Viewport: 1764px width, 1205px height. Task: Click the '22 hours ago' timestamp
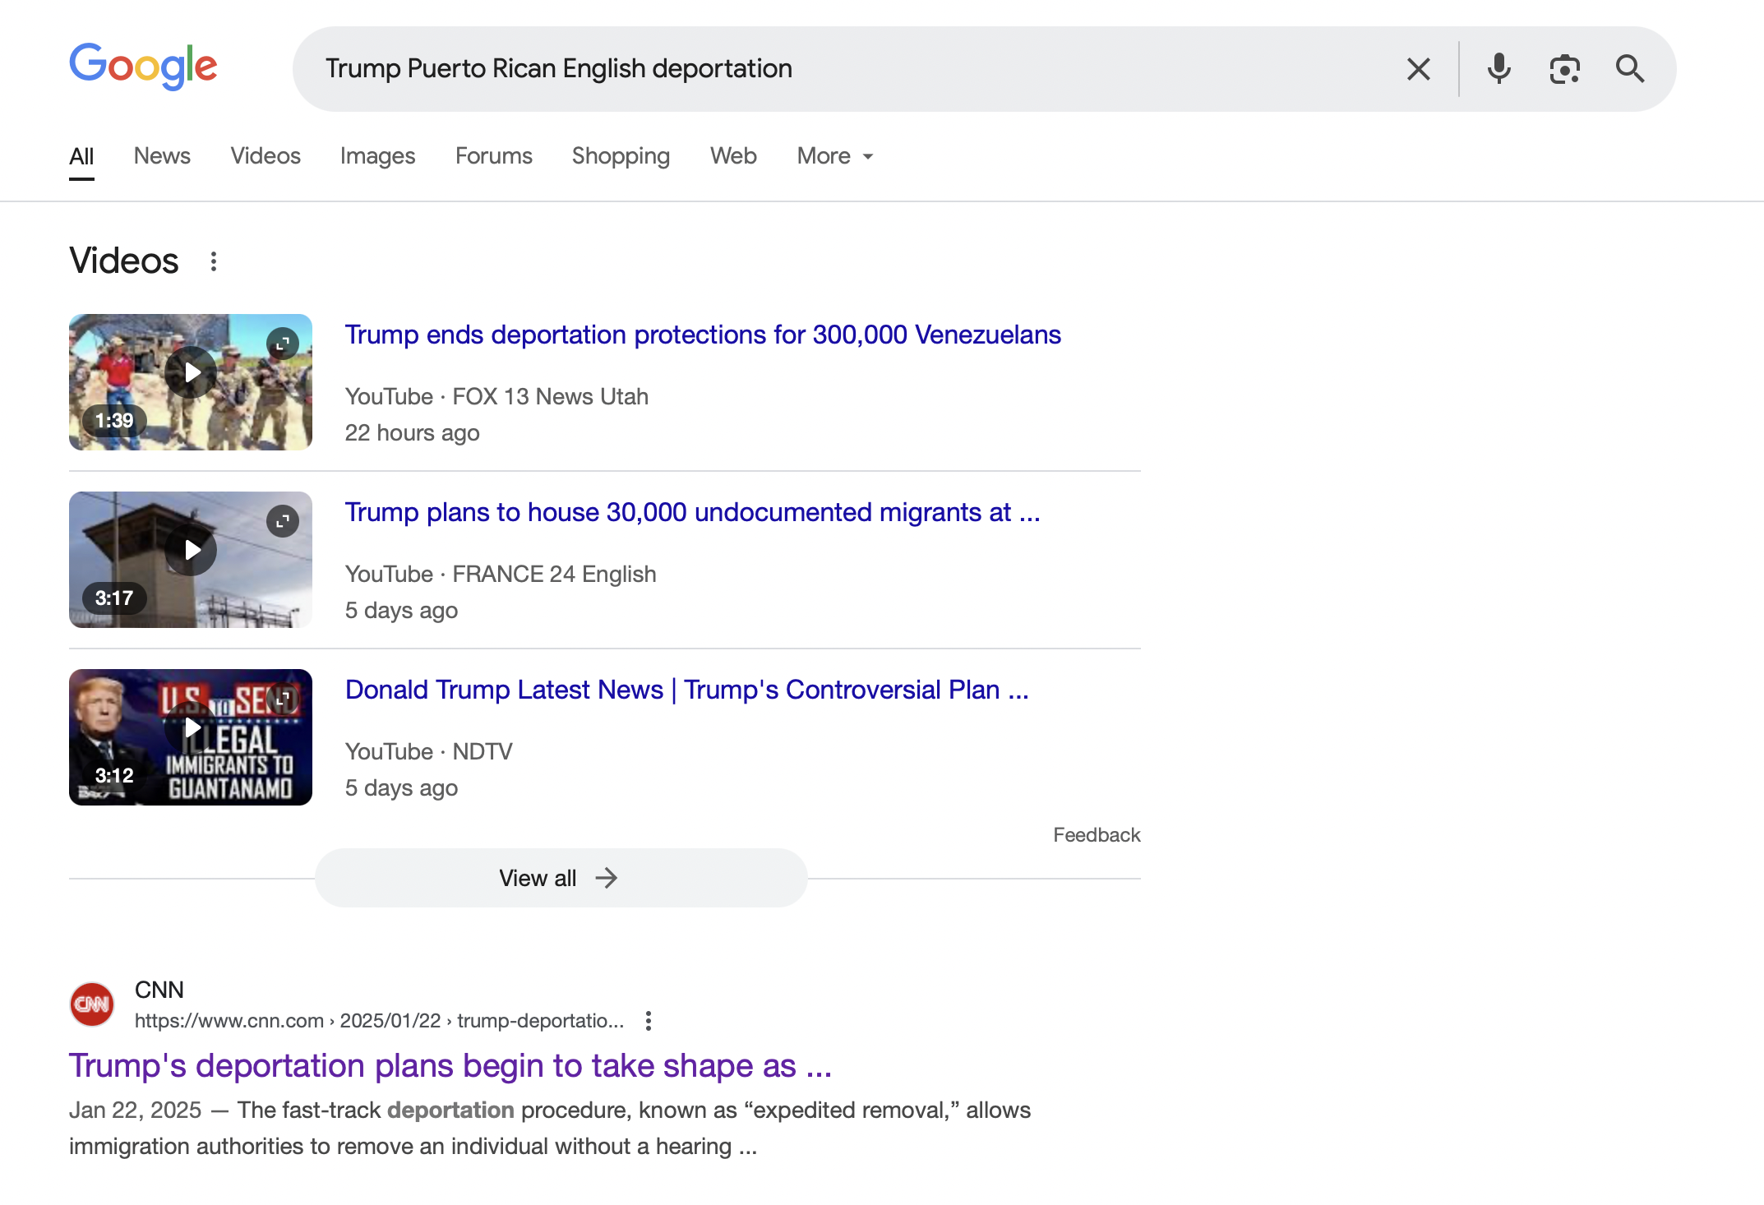(412, 433)
